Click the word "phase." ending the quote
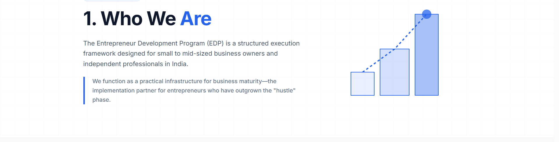This screenshot has height=142, width=559. tap(101, 100)
